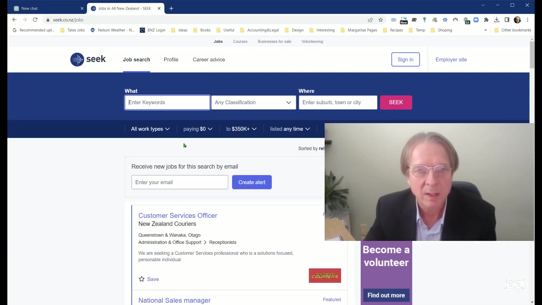
Task: Click the New Zealand Couriers logo
Action: pyautogui.click(x=325, y=276)
